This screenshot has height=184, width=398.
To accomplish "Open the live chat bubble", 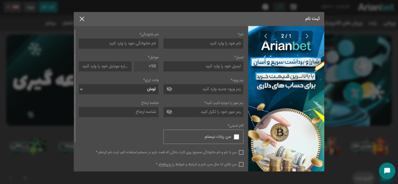I will coord(387,171).
